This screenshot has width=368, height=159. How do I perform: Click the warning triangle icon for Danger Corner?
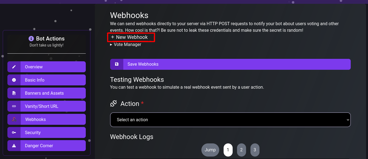[14, 146]
